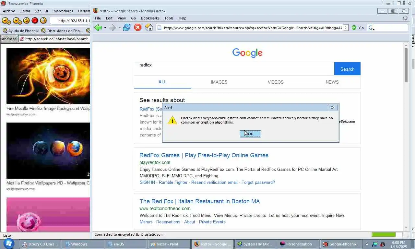
Task: Click the green page loading progress bar
Action: (x=384, y=234)
